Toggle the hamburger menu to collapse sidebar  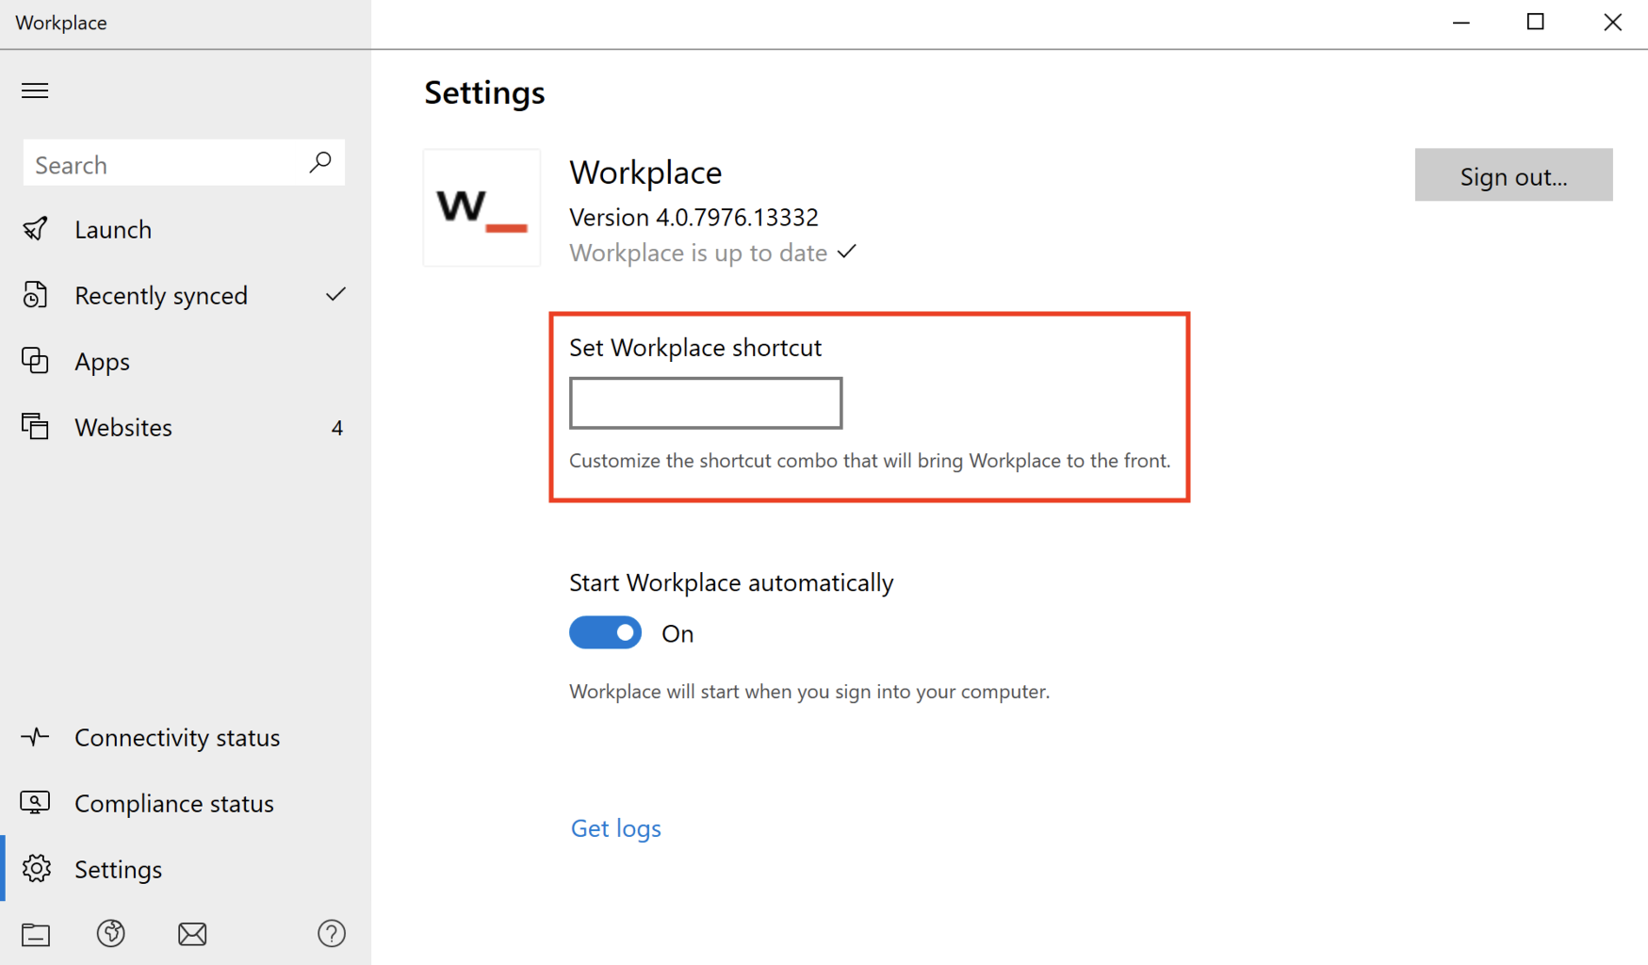click(x=35, y=90)
